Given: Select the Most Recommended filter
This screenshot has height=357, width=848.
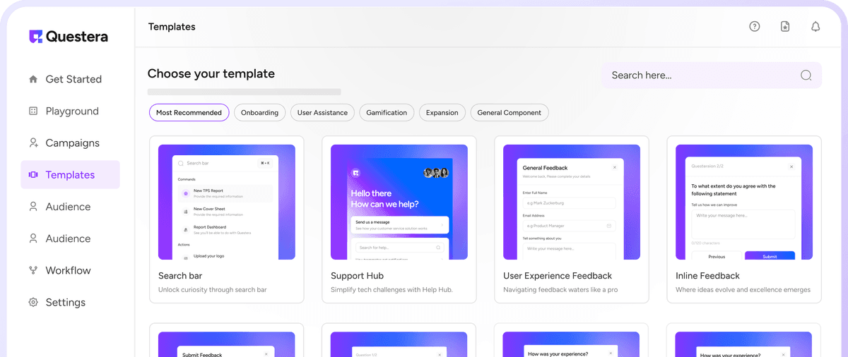Looking at the screenshot, I should 189,112.
